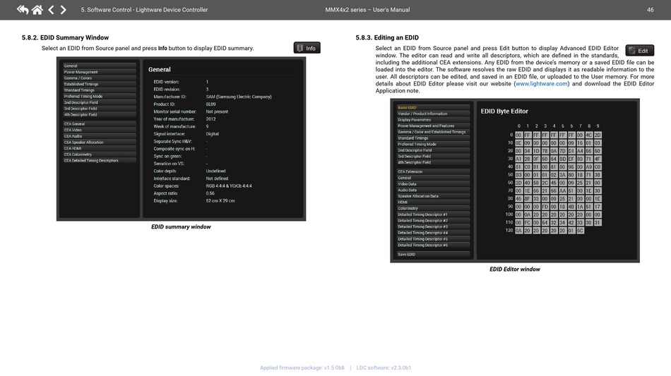The height and width of the screenshot is (376, 671).
Task: Click the 'Year of manufacture' label
Action: click(174, 119)
